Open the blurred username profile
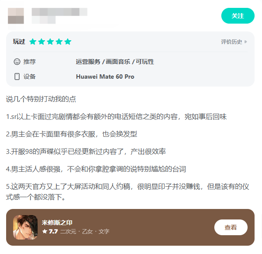This screenshot has width=262, height=254. click(x=59, y=12)
